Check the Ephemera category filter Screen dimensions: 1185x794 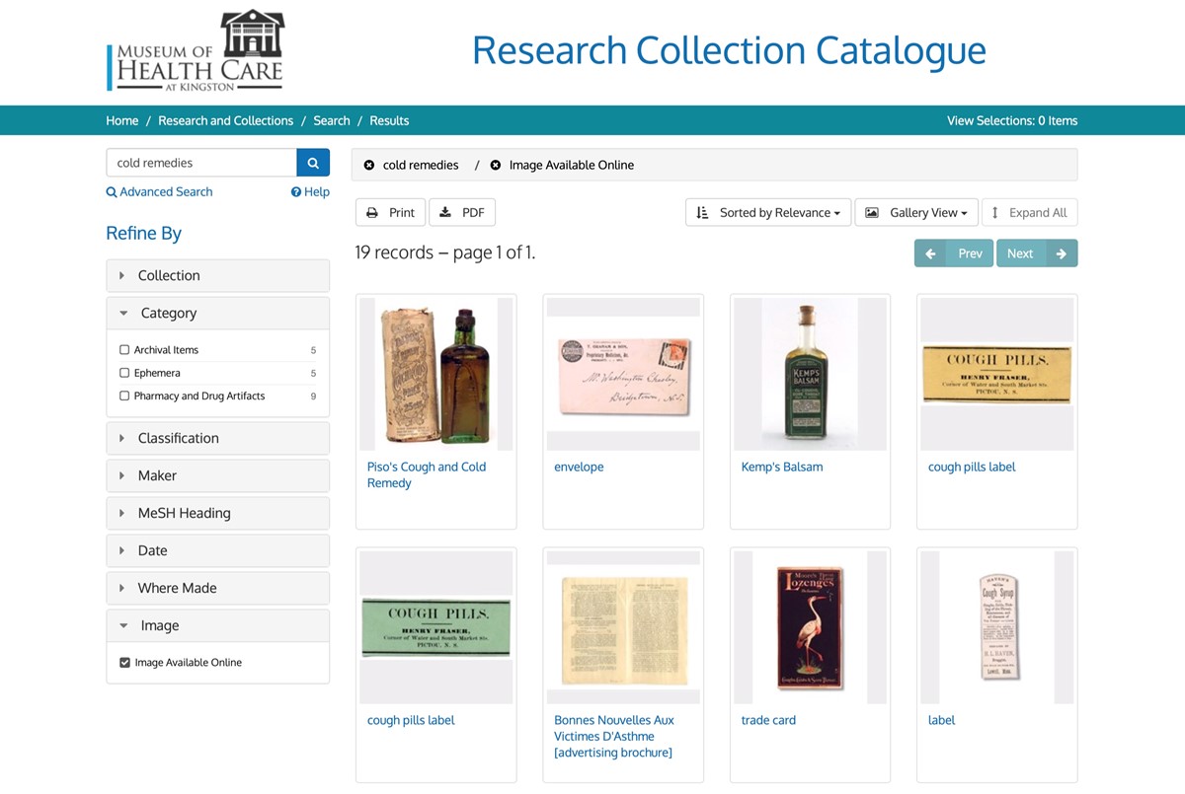123,373
